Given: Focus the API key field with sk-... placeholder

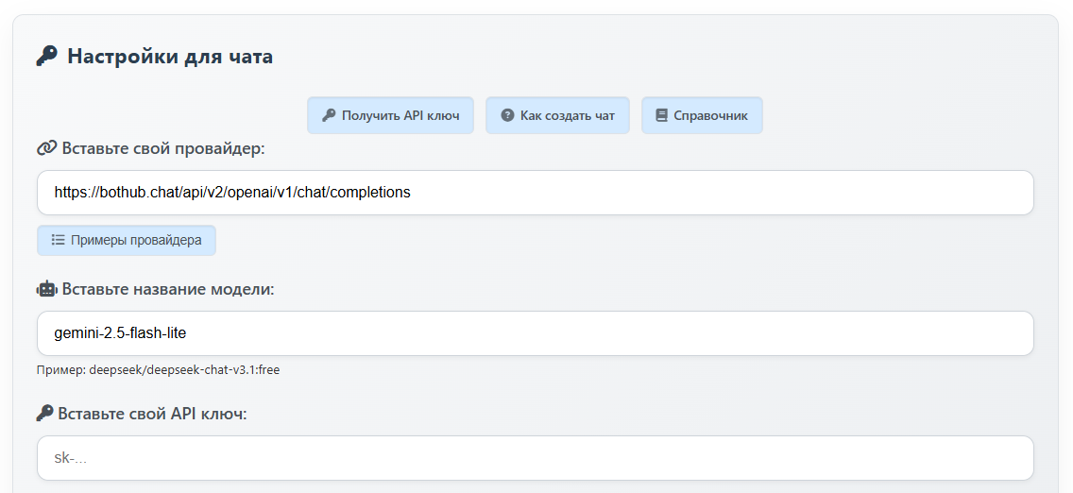Looking at the screenshot, I should [536, 458].
